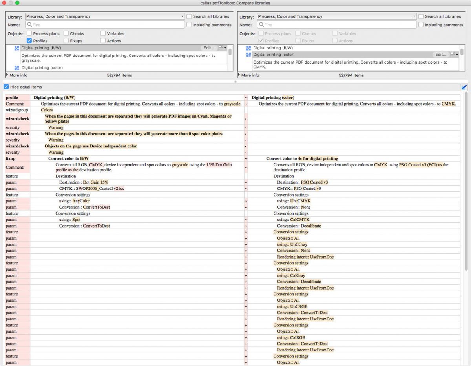The width and height of the screenshot is (471, 366).
Task: Expand More info in the left panel
Action: pyautogui.click(x=7, y=75)
